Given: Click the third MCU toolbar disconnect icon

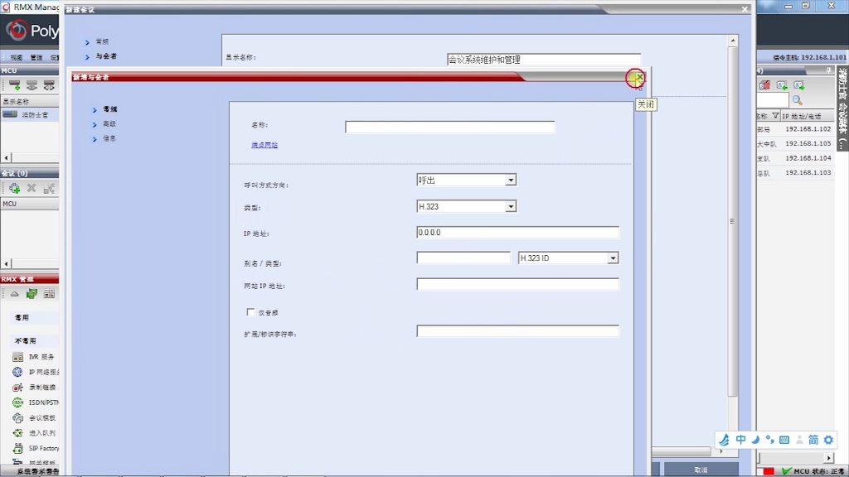Looking at the screenshot, I should tap(49, 86).
